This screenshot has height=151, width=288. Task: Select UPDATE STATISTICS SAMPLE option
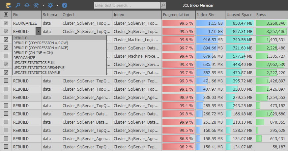coord(59,73)
